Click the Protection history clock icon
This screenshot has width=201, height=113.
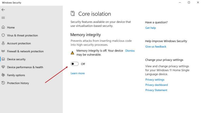click(3, 83)
